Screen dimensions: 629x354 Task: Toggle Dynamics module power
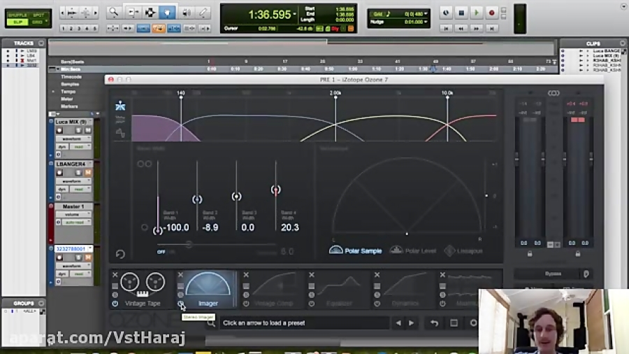[x=377, y=304]
